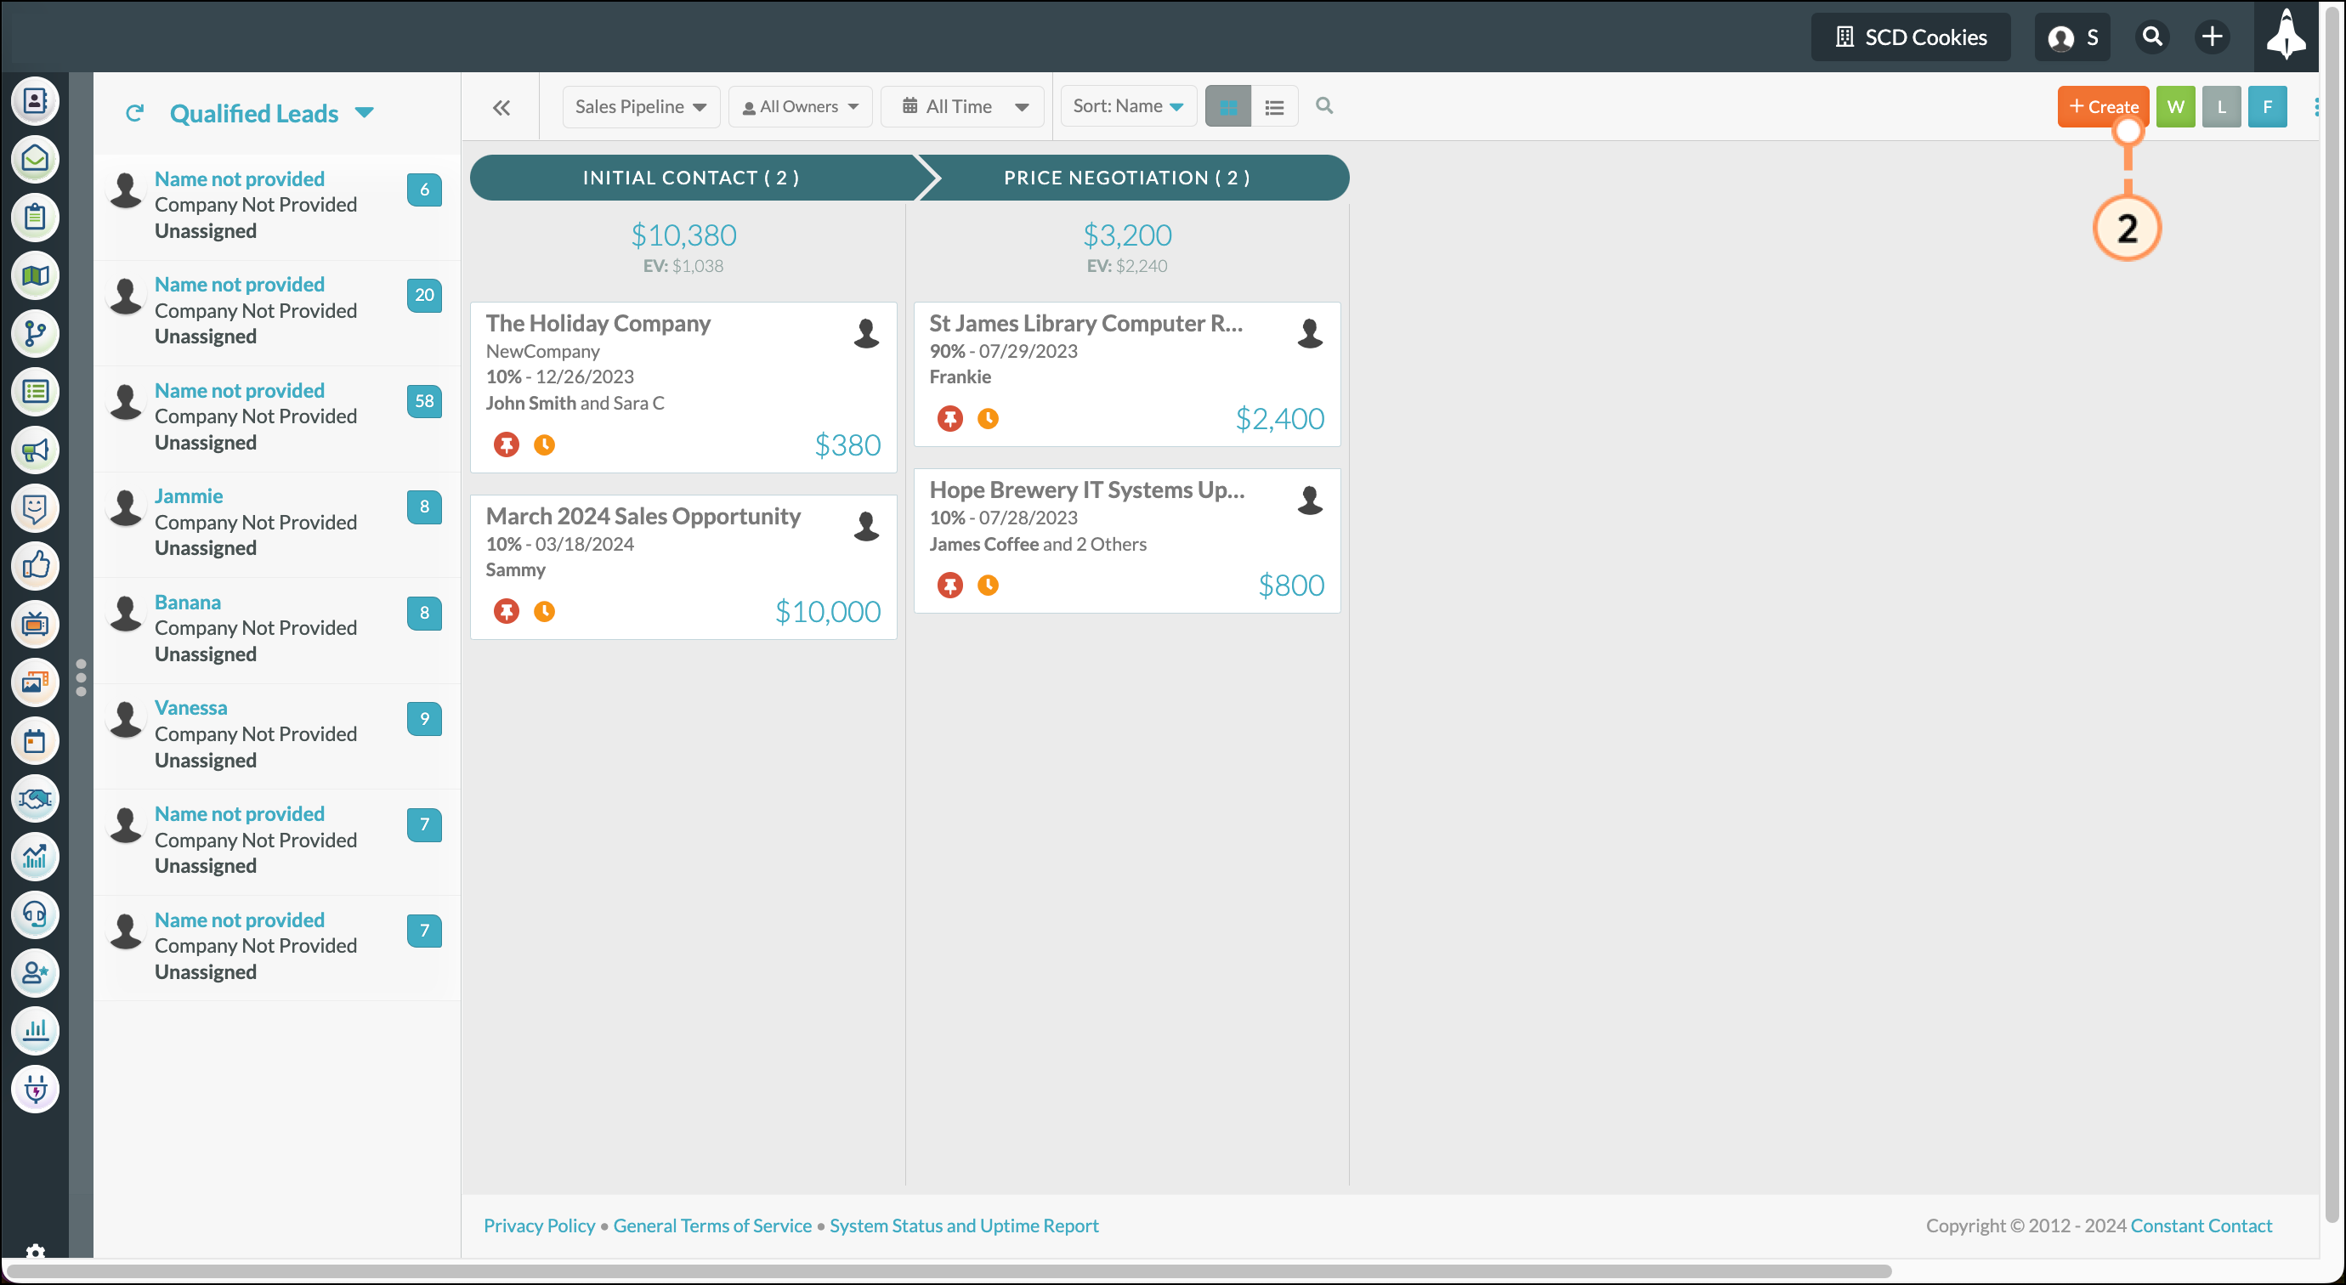Click the 20 badge on a lead
Screen dimensions: 2346x1285
[x=424, y=295]
